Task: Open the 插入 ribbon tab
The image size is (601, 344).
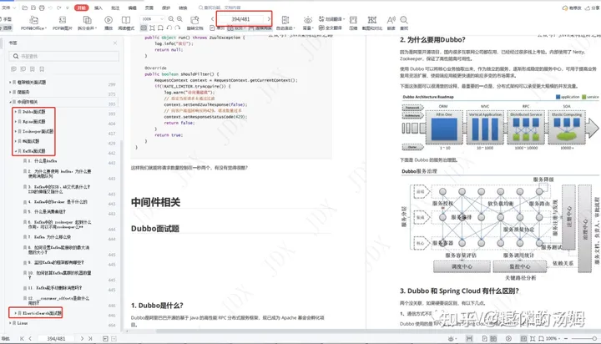Action: pyautogui.click(x=98, y=8)
